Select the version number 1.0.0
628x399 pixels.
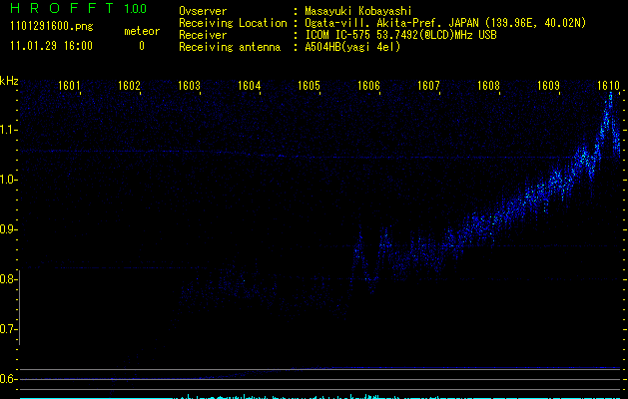point(136,9)
